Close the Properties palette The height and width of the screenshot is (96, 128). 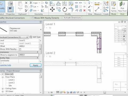(x=41, y=22)
